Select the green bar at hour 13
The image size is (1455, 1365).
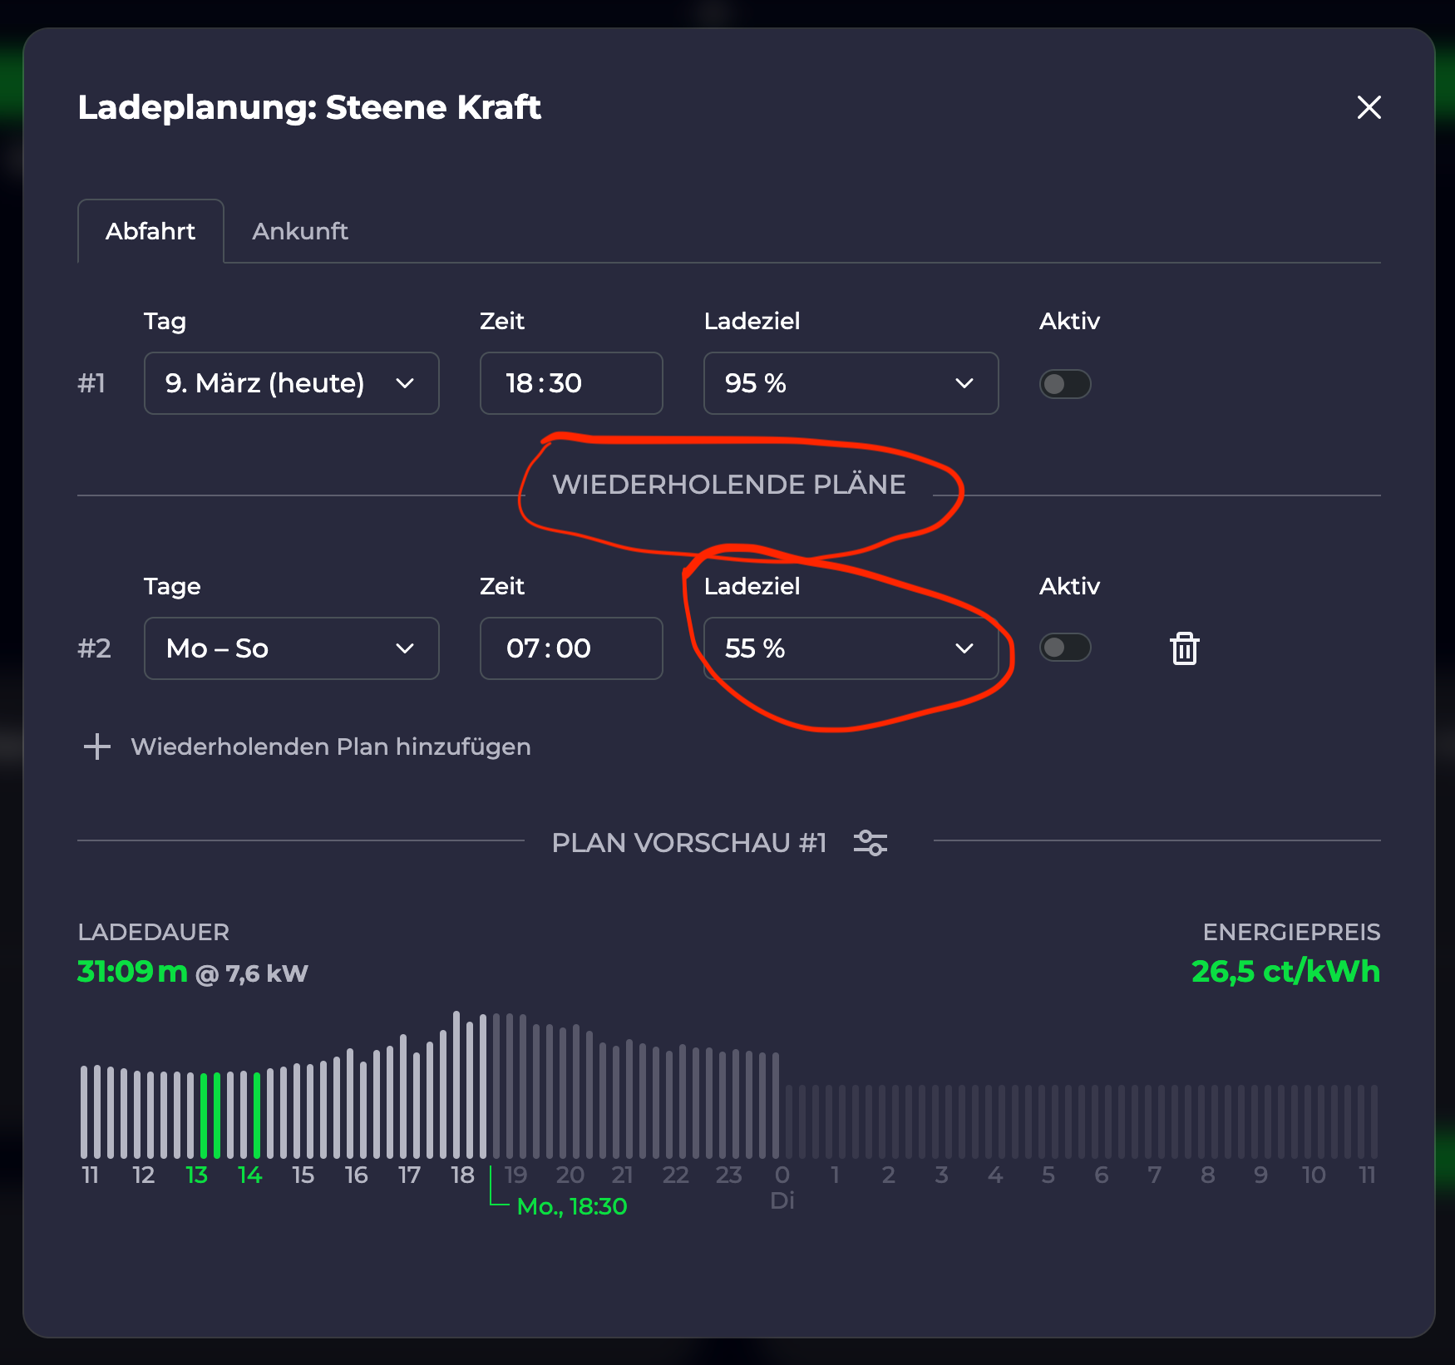point(204,1115)
